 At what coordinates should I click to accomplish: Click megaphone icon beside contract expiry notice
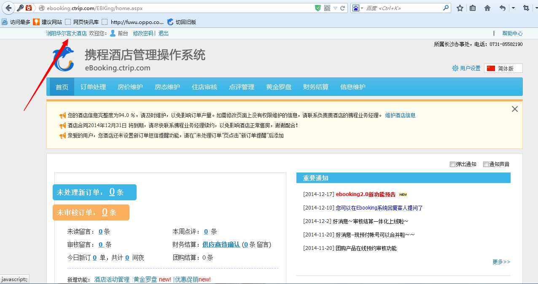pos(63,125)
